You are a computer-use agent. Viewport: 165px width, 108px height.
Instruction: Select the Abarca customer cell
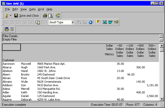[x=7, y=67]
